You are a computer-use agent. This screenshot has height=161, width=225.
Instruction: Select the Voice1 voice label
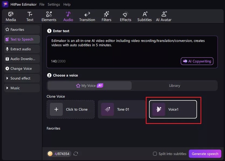[173, 109]
